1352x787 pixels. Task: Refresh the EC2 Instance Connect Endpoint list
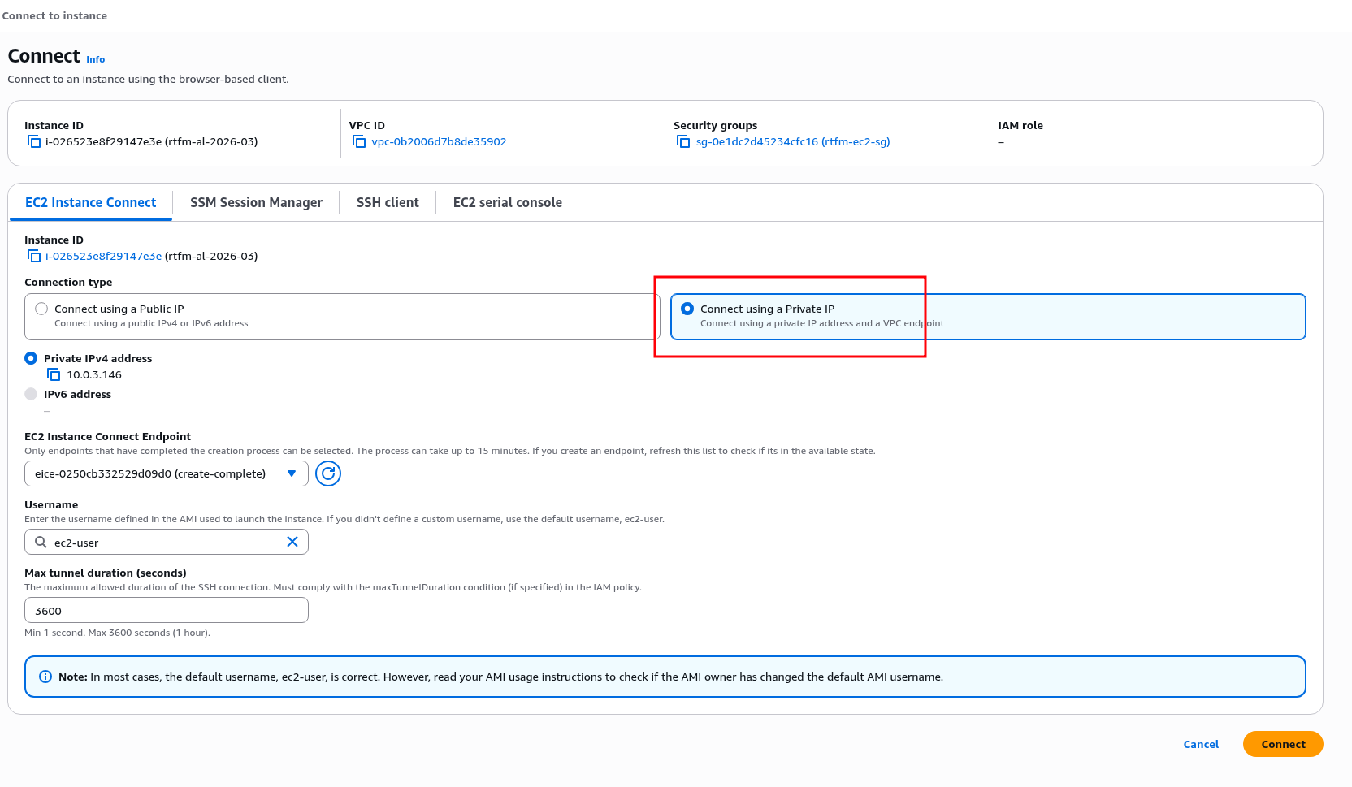point(328,473)
